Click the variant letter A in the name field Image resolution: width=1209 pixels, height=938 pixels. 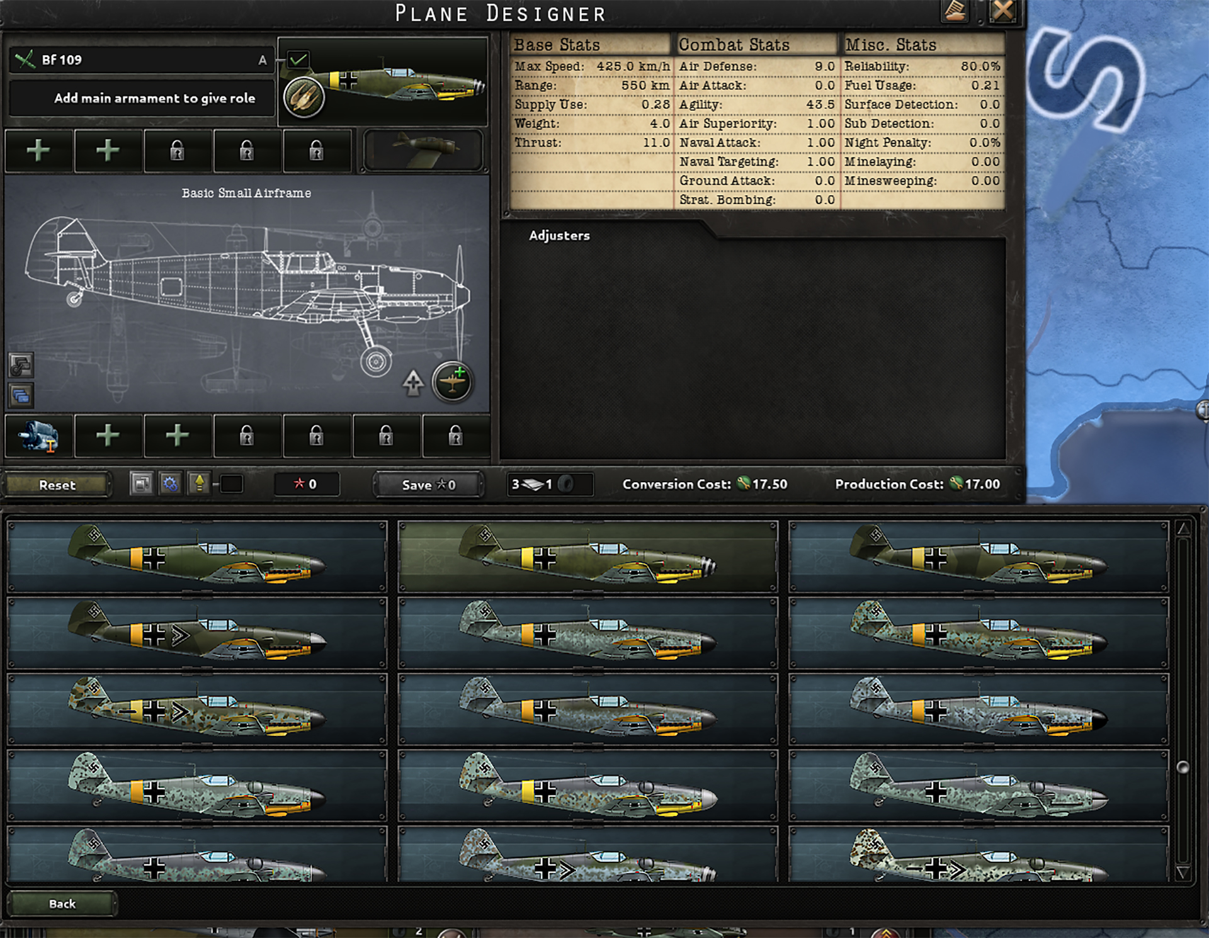263,60
